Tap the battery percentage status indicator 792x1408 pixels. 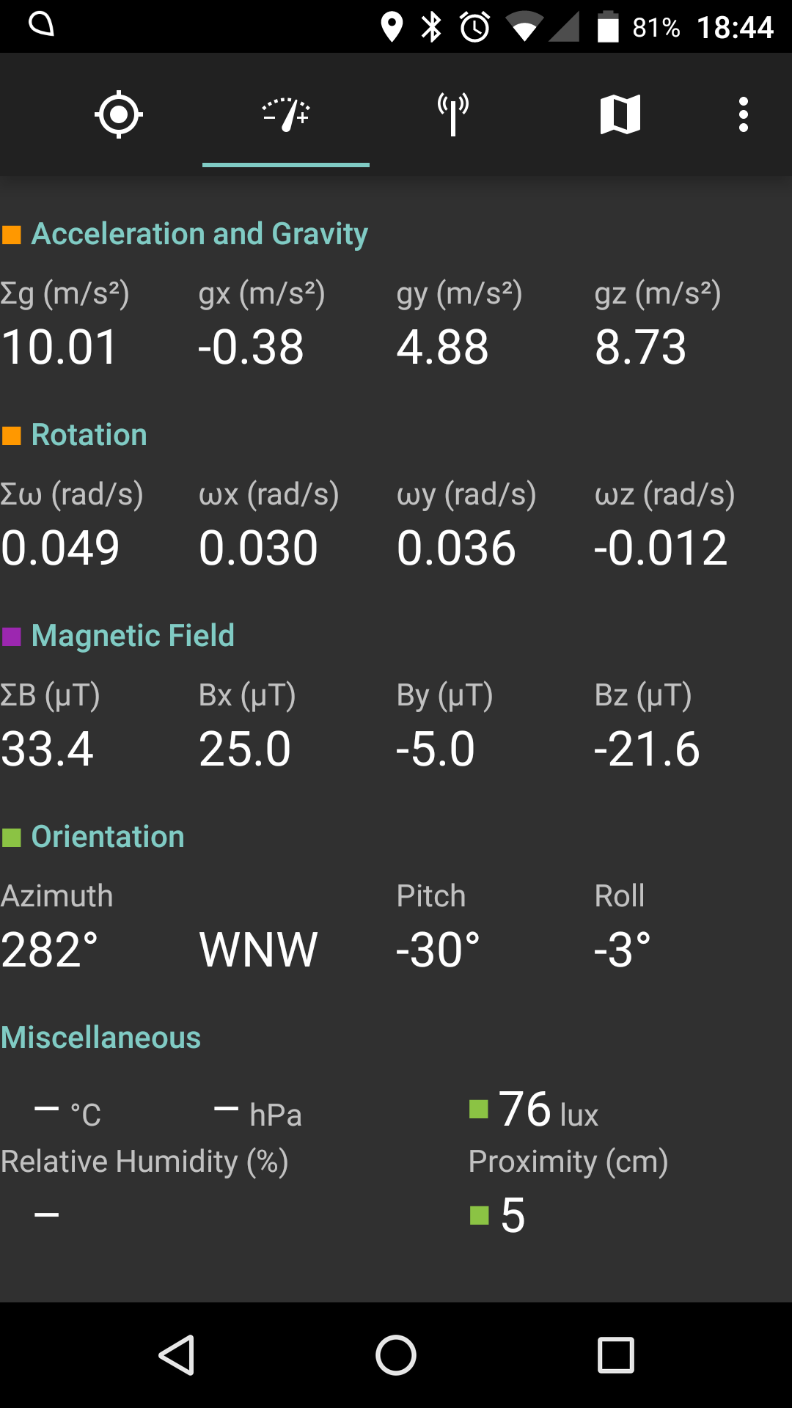click(656, 28)
